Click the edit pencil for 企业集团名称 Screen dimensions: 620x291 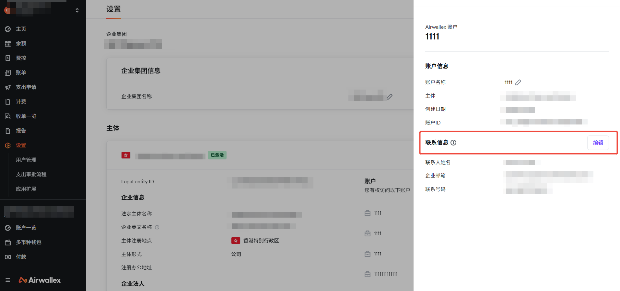390,97
